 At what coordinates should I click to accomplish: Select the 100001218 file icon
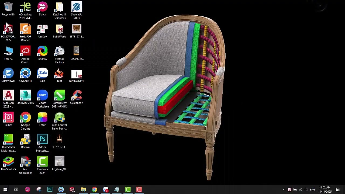point(77,53)
